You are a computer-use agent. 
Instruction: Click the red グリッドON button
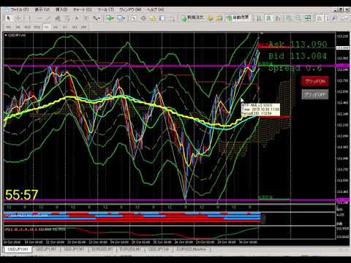315,81
